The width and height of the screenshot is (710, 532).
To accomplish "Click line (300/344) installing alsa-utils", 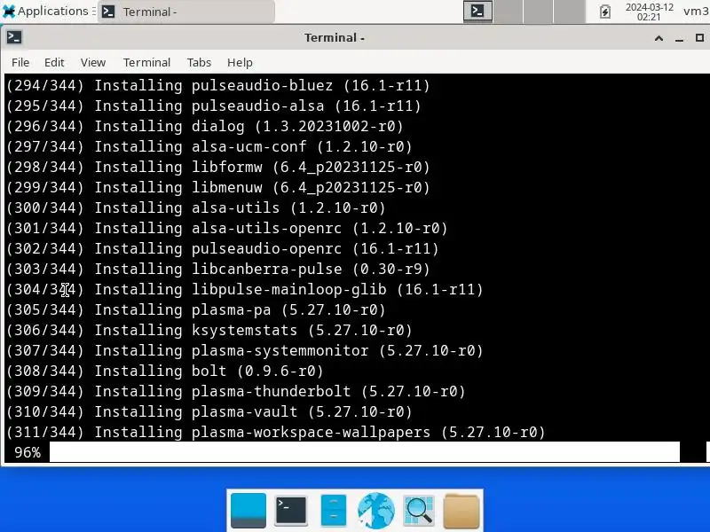I will point(195,207).
